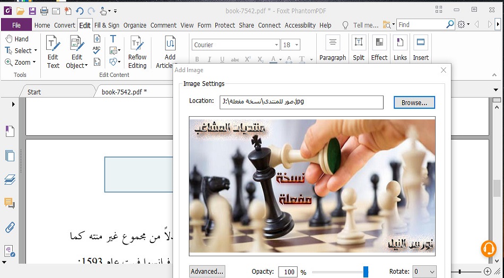Click the Undo arrow
The width and height of the screenshot is (504, 278).
[x=80, y=11]
